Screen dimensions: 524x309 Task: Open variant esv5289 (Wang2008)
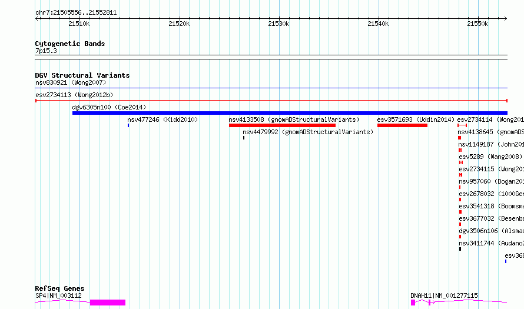(490, 157)
